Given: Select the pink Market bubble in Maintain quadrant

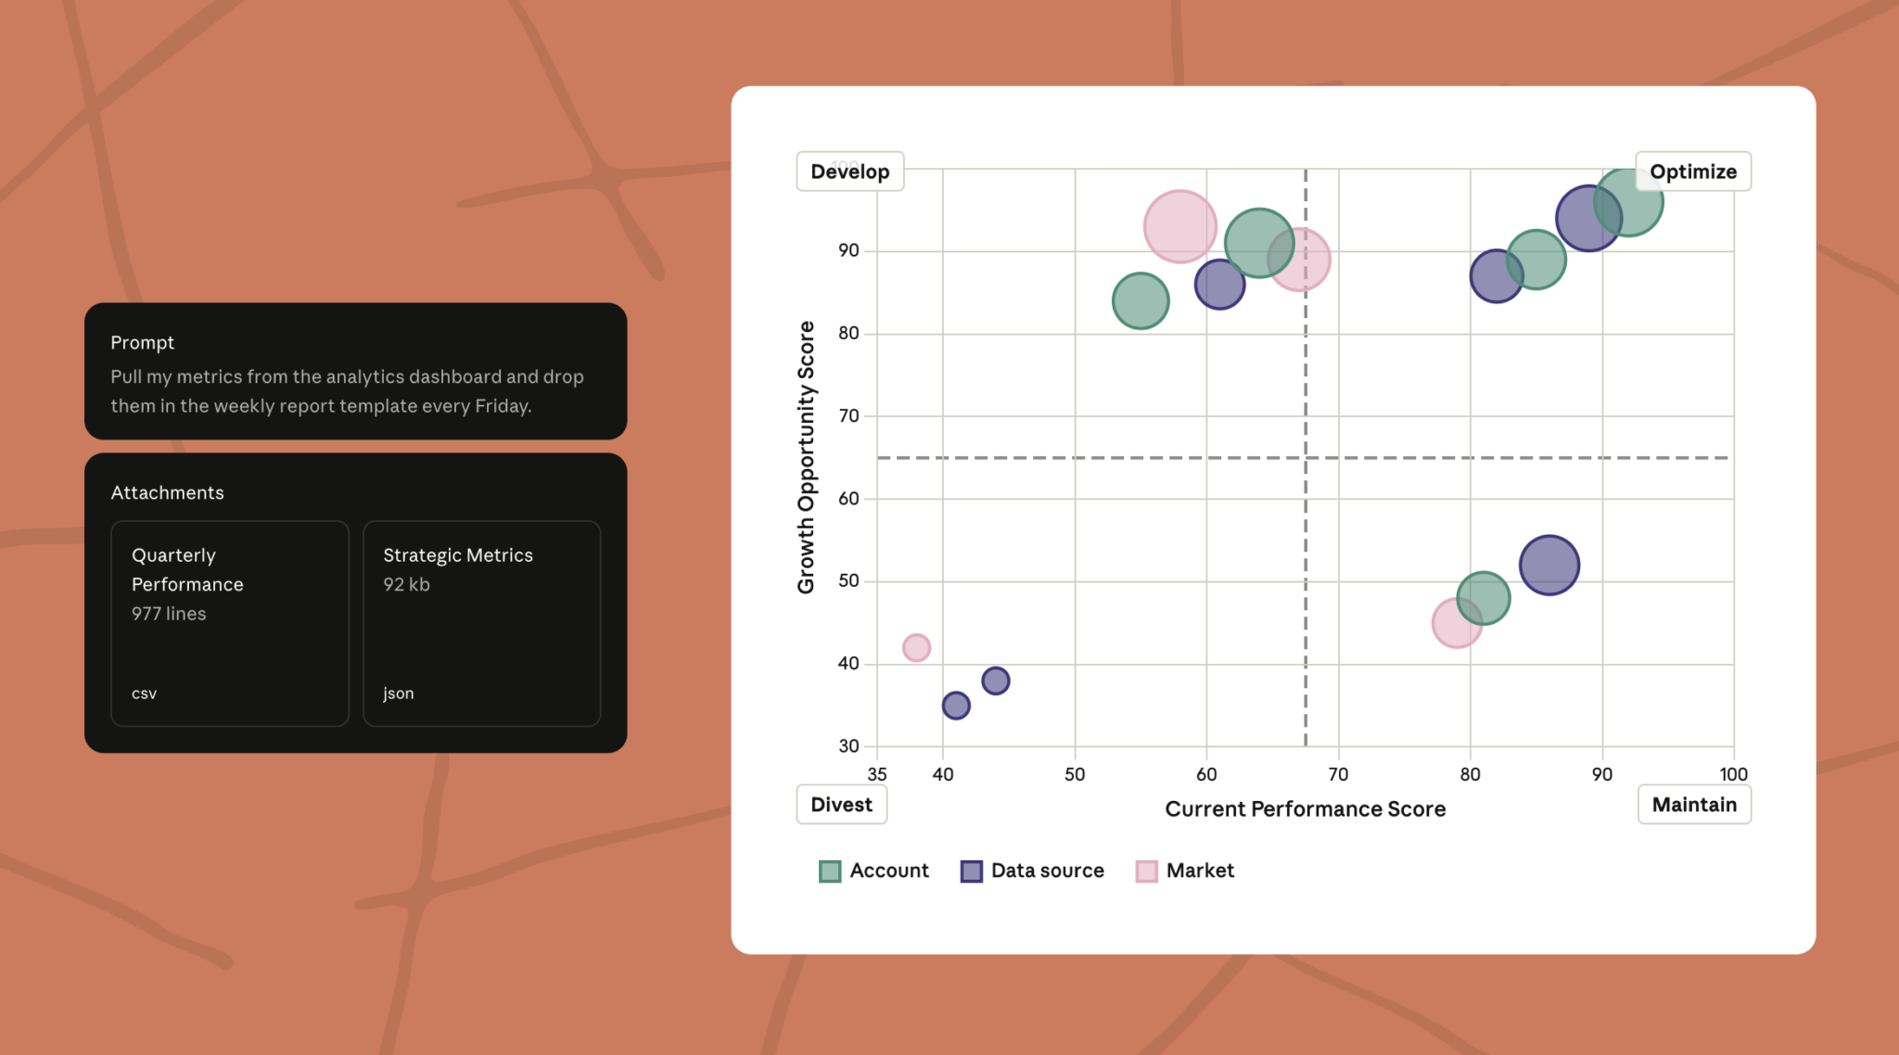Looking at the screenshot, I should click(x=1457, y=622).
